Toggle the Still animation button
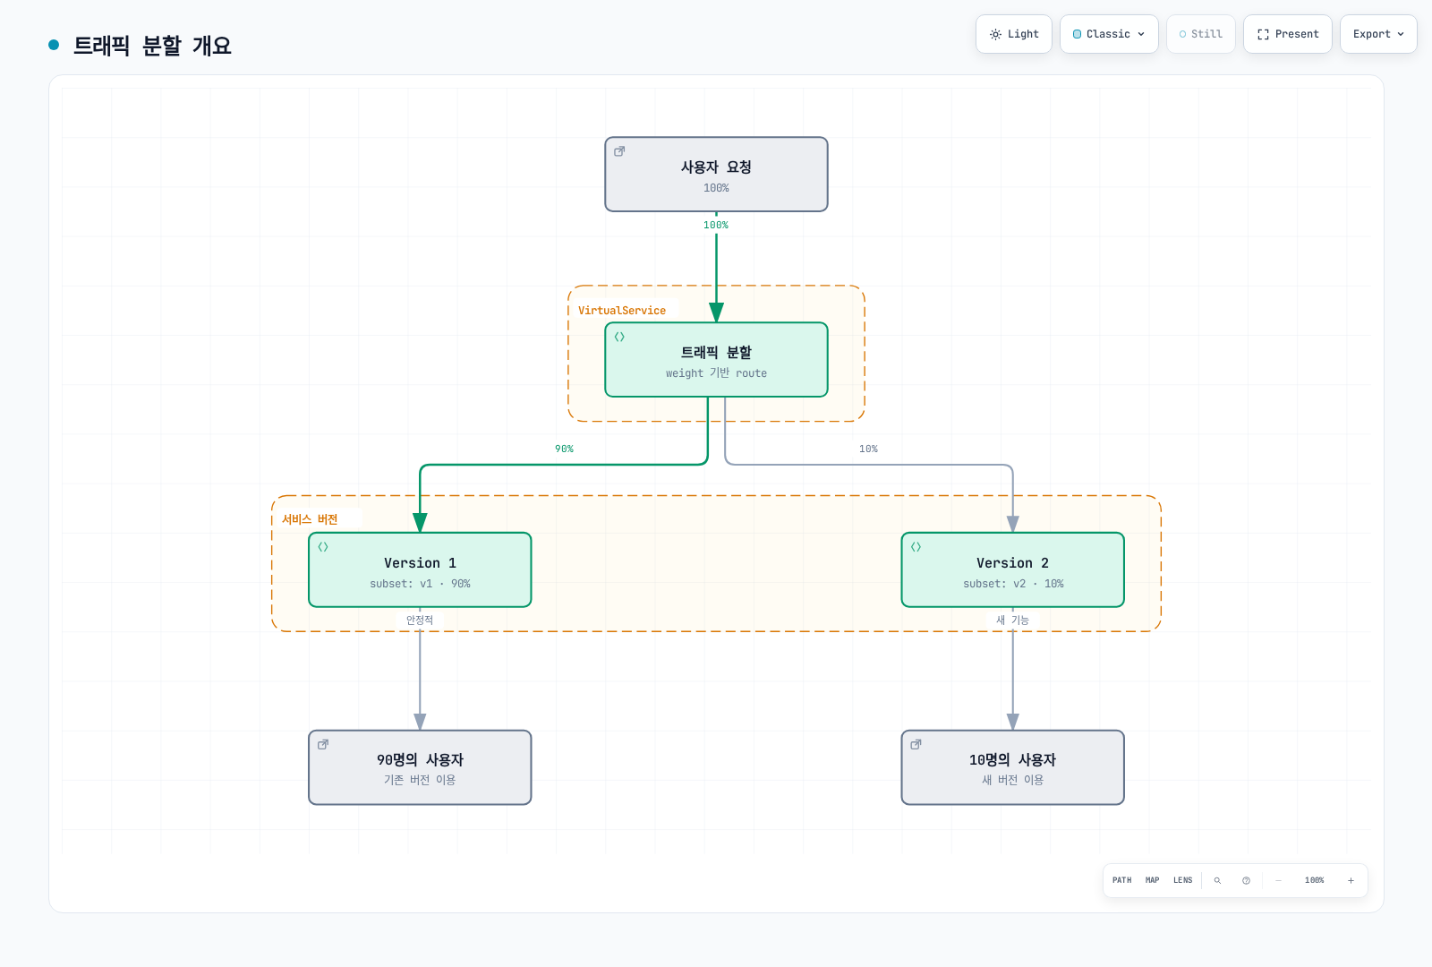1432x967 pixels. coord(1201,34)
